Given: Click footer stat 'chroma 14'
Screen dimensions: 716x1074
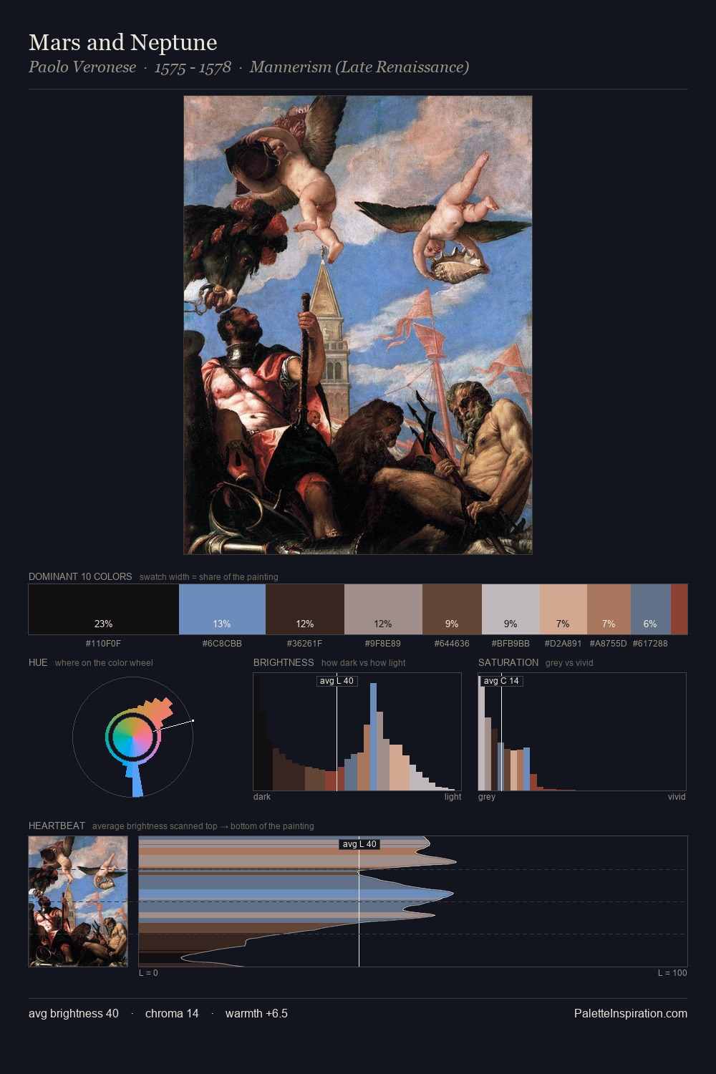Looking at the screenshot, I should [x=172, y=1013].
